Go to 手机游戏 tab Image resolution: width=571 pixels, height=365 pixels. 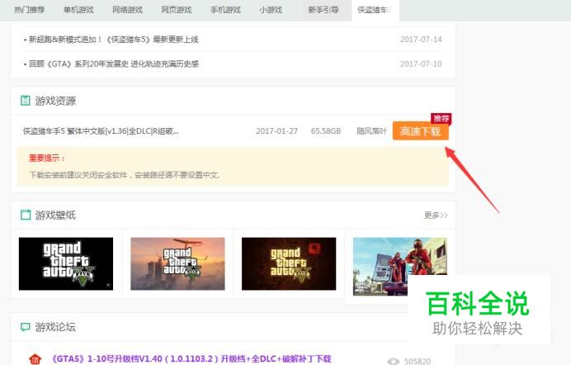225,10
